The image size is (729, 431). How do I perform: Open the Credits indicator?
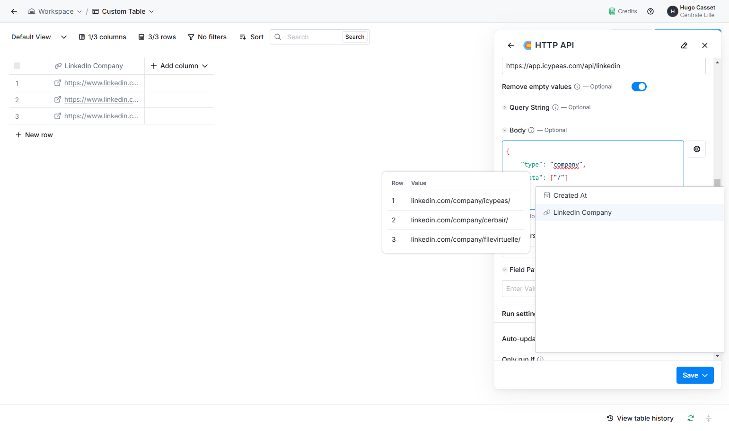(623, 11)
